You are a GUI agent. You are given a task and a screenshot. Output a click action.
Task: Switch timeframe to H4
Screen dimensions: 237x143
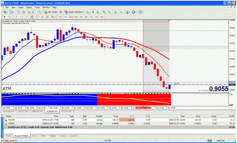click(86, 17)
